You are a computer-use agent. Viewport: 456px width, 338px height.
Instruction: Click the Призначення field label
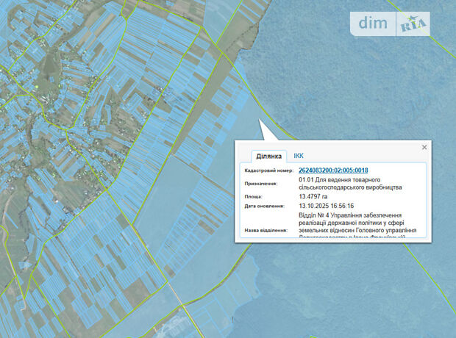click(x=260, y=184)
